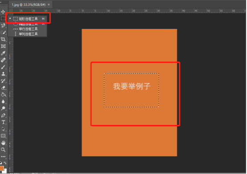The width and height of the screenshot is (247, 174).
Task: Click the 我要举例子 text on canvas
Action: click(x=132, y=86)
